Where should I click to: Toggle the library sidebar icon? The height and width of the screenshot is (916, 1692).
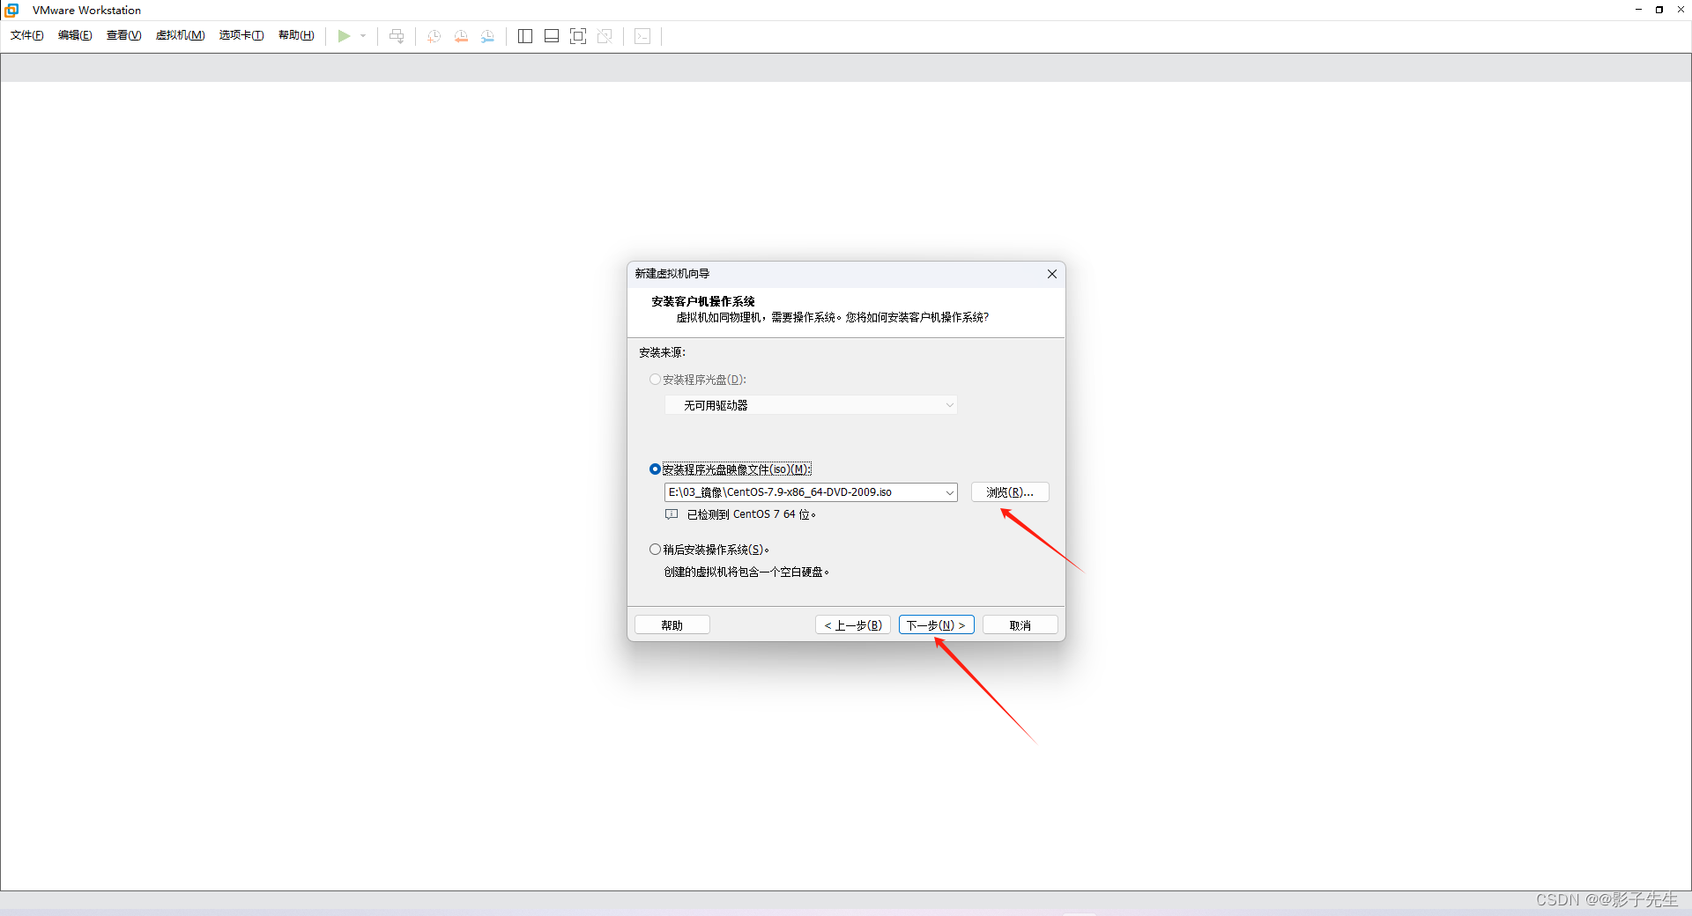[x=525, y=36]
